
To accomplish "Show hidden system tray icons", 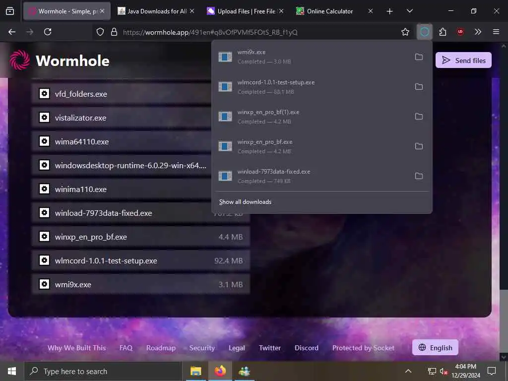I will (408, 371).
